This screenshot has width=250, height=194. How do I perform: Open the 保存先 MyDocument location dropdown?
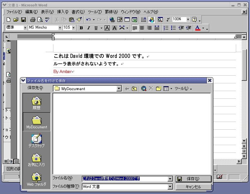tap(119, 88)
